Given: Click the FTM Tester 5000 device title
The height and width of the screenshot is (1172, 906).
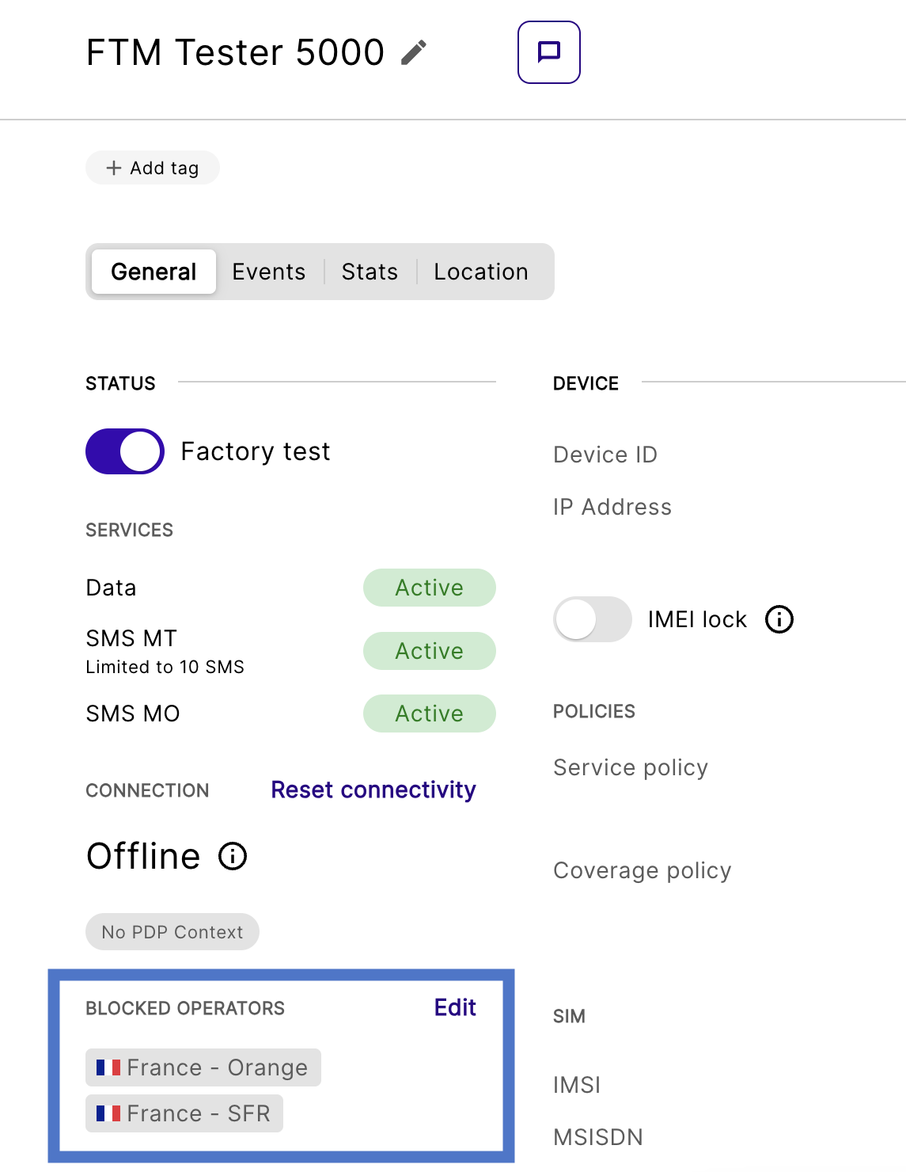Looking at the screenshot, I should point(235,53).
